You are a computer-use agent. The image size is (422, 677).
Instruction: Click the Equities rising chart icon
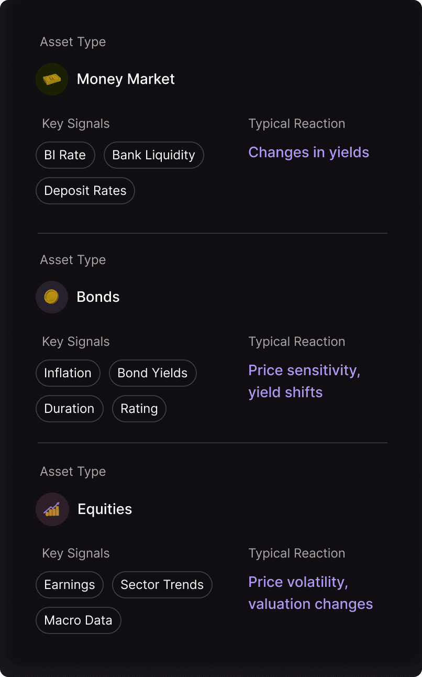52,509
